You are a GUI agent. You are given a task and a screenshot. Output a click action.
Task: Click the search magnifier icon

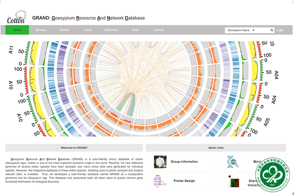272,30
